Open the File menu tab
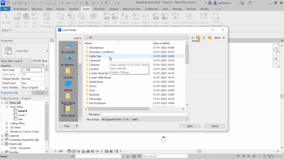 coord(5,9)
